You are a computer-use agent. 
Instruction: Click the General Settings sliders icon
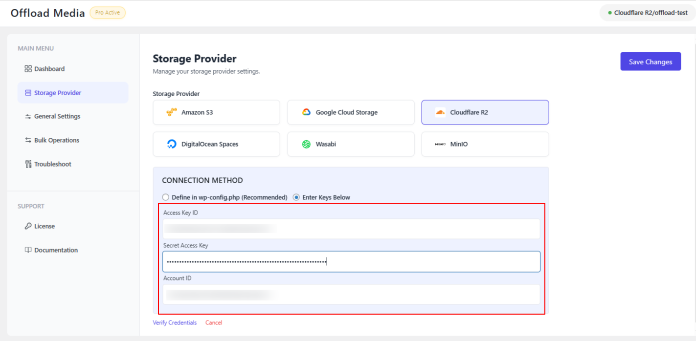pos(28,116)
